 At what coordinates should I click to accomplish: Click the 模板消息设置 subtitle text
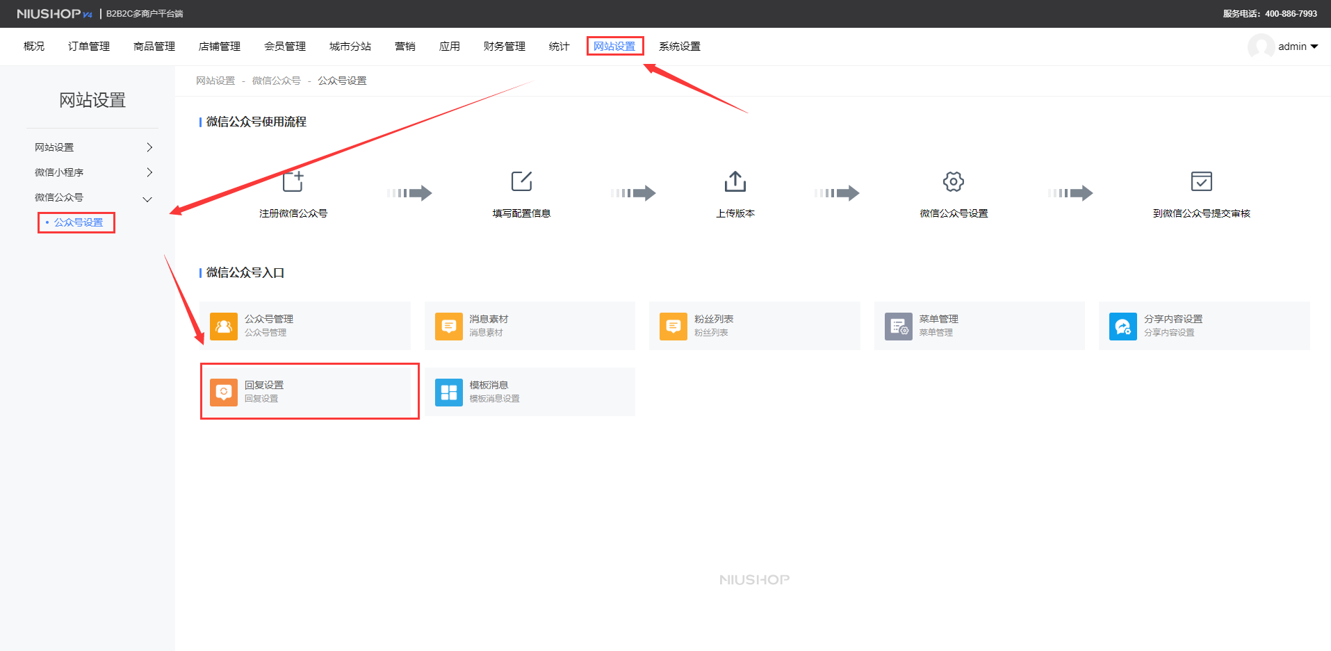point(494,399)
